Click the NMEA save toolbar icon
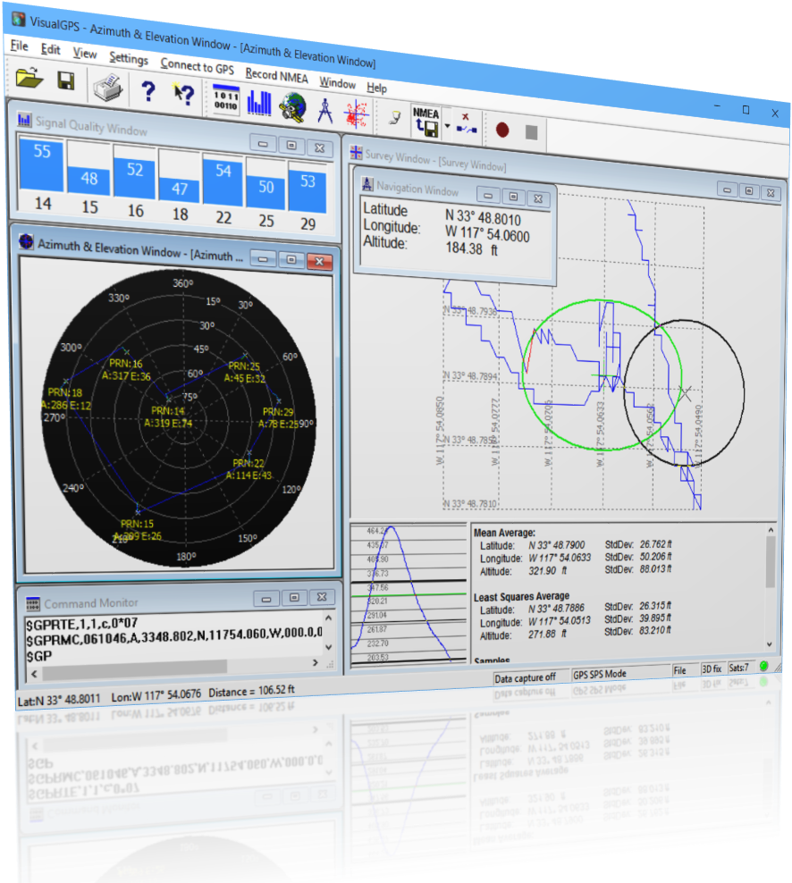The image size is (792, 883). [x=425, y=122]
